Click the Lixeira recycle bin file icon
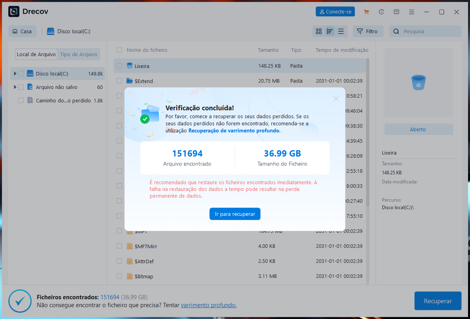The width and height of the screenshot is (470, 319). [x=130, y=66]
